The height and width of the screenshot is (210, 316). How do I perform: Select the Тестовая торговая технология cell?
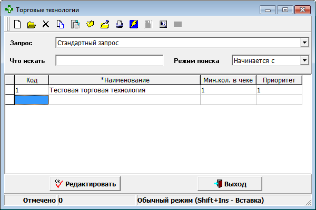point(124,90)
